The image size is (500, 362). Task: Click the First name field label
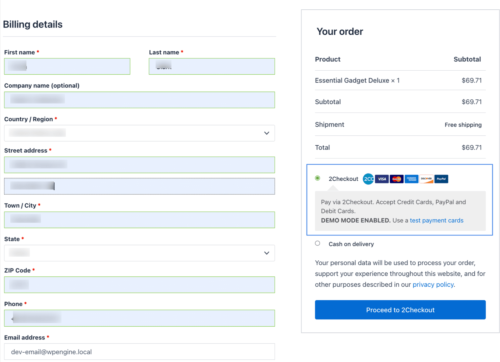19,53
